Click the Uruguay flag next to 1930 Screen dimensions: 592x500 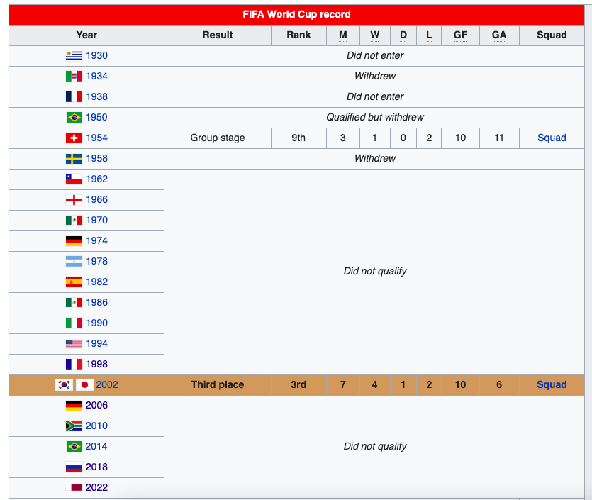74,55
